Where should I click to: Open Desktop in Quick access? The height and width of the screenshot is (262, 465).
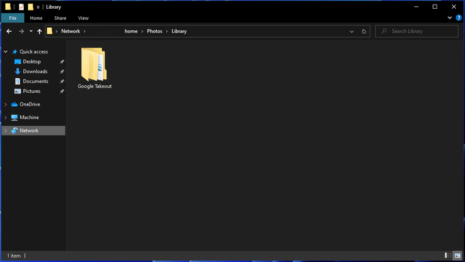coord(32,61)
